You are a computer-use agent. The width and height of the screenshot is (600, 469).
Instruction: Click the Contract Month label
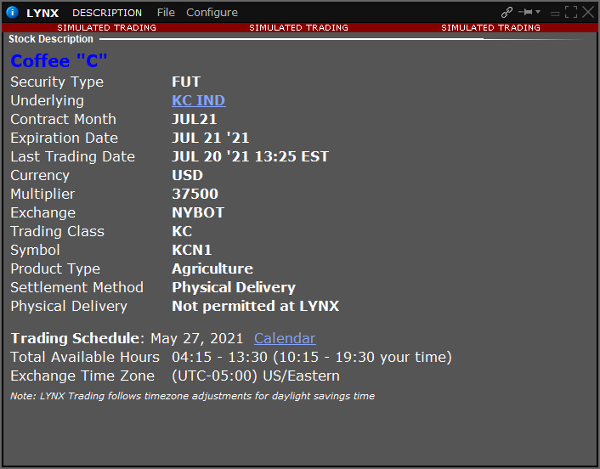click(x=63, y=119)
